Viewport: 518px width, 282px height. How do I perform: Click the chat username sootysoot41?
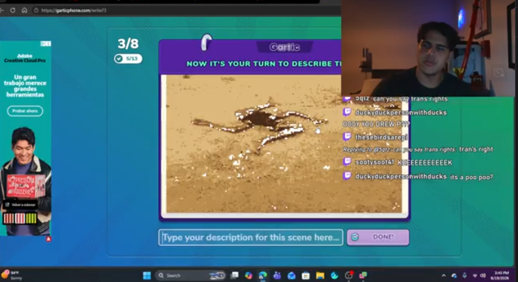(x=374, y=162)
